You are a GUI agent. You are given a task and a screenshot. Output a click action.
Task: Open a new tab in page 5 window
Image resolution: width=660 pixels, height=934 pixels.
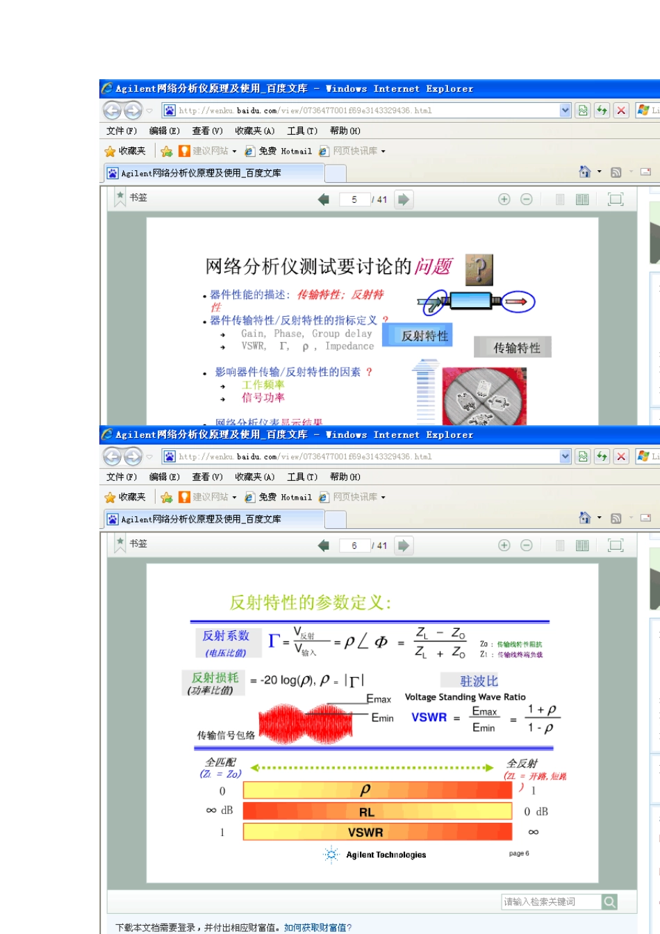(x=336, y=173)
